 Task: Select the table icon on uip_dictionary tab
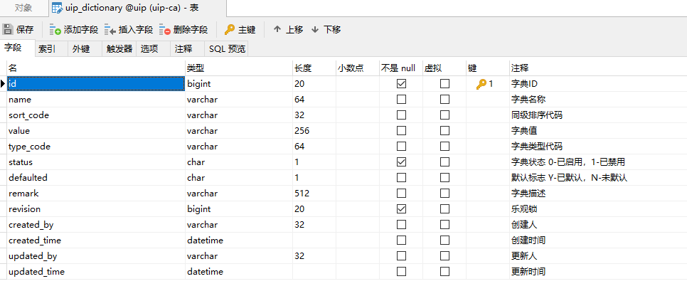[x=57, y=8]
